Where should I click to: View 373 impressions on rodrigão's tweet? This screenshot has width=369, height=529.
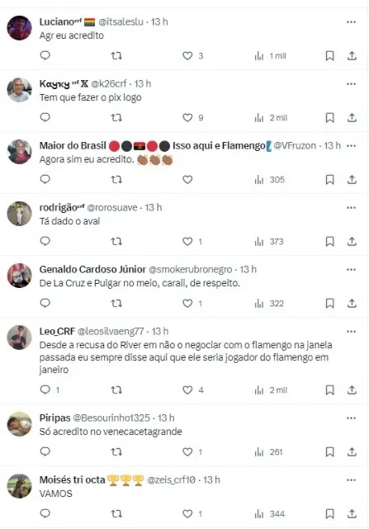click(269, 242)
